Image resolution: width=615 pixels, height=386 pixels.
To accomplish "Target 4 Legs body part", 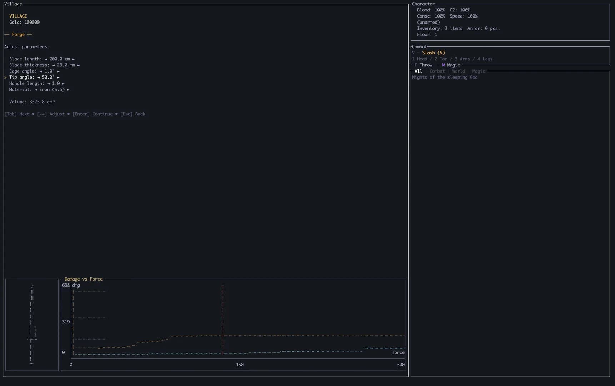I will point(485,59).
